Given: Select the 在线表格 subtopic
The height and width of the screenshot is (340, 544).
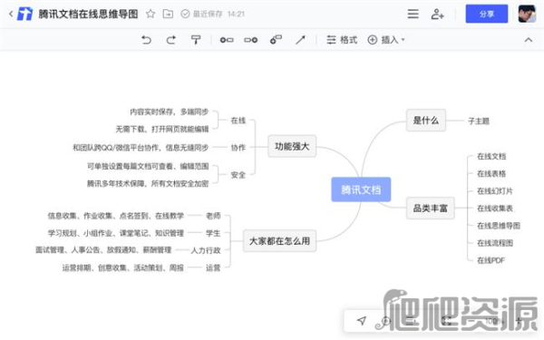Looking at the screenshot, I should (x=491, y=173).
